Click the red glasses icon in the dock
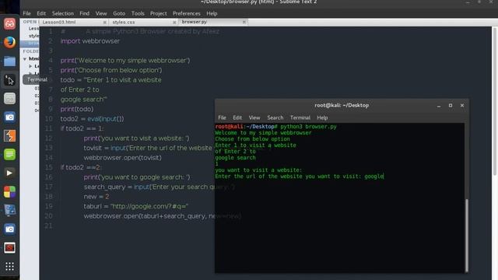This screenshot has width=498, height=280. pyautogui.click(x=9, y=24)
